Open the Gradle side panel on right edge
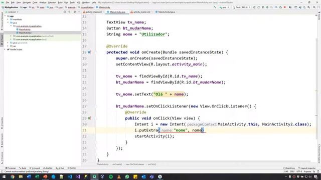The height and width of the screenshot is (180, 321). point(319,16)
